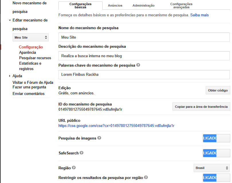232x183 pixels.
Task: Select Configuração in sidebar
Action: [x=31, y=47]
